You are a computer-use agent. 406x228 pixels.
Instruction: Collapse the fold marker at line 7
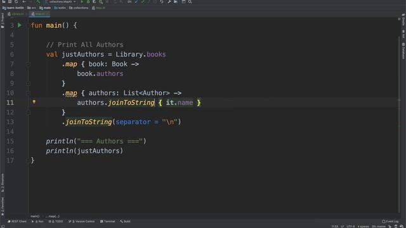pos(28,64)
